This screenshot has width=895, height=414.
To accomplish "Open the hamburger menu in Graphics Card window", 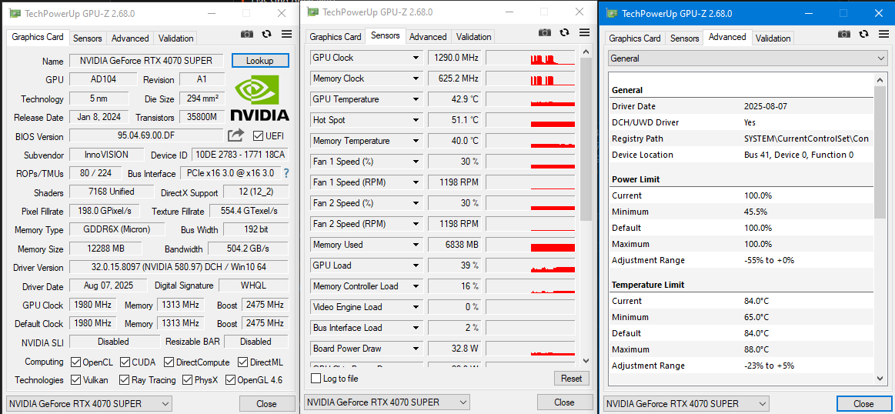I will tap(286, 35).
